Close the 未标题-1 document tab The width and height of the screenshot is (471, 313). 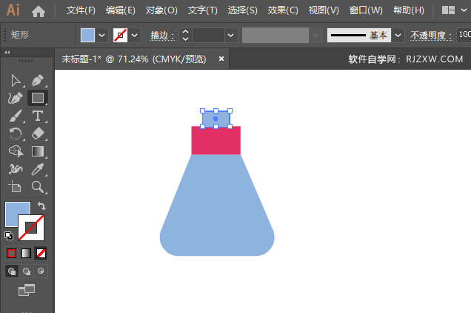coord(221,59)
